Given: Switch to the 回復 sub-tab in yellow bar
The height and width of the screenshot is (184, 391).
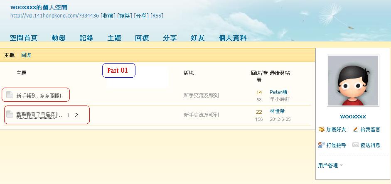Looking at the screenshot, I should [26, 55].
